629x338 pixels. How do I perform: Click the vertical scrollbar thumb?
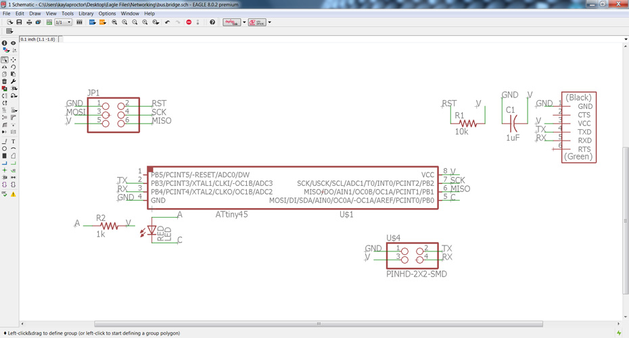(626, 220)
